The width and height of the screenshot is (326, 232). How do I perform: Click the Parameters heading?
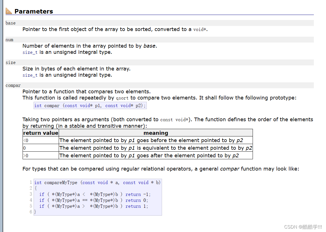click(34, 11)
